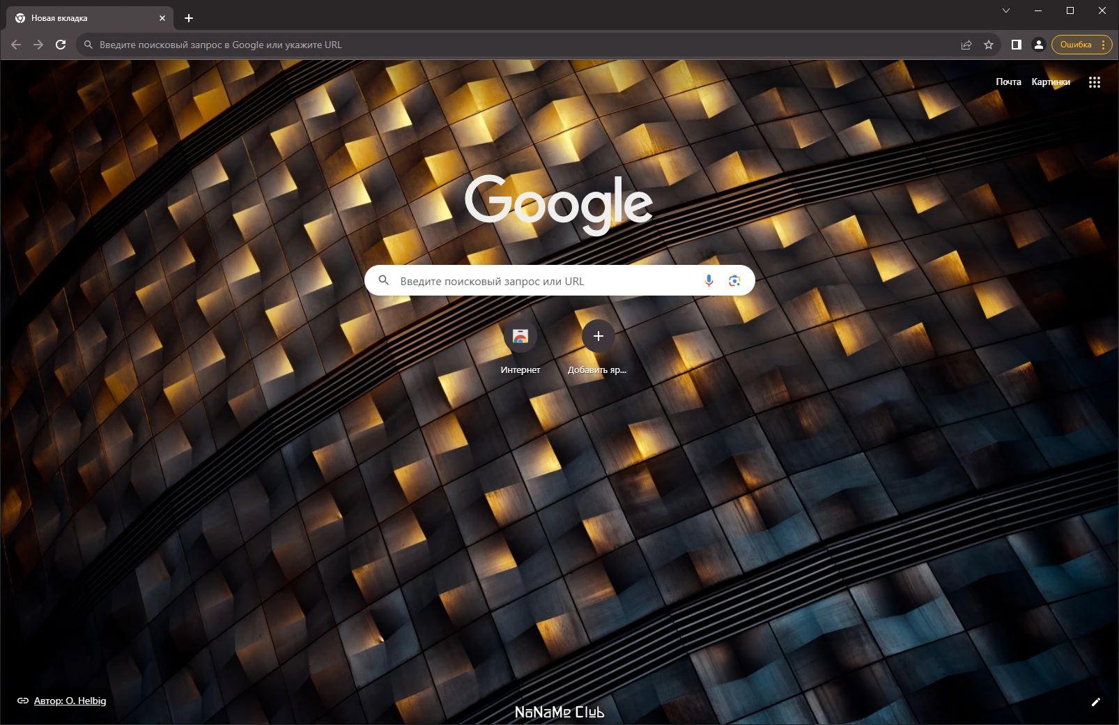Viewport: 1119px width, 725px height.
Task: Start a voice search with the microphone icon
Action: tap(709, 280)
